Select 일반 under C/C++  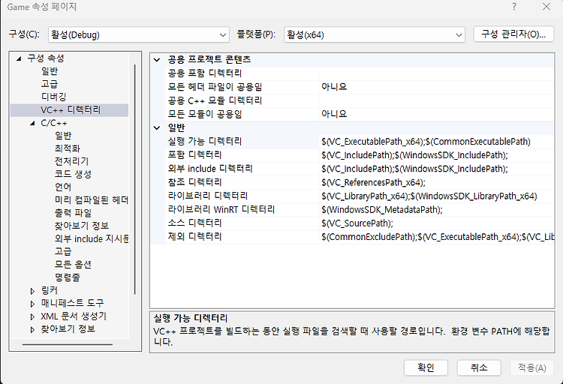[63, 136]
